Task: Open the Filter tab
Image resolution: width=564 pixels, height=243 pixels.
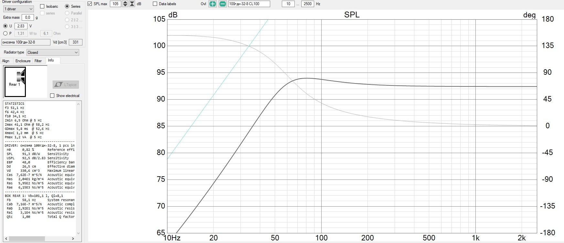Action: point(38,61)
